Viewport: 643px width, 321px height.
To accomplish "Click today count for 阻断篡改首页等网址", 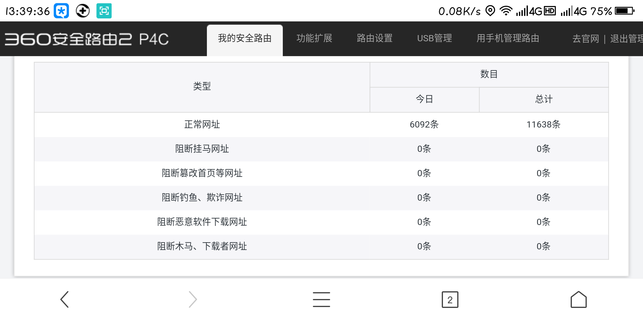I will tap(424, 173).
